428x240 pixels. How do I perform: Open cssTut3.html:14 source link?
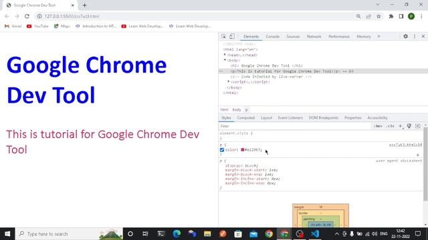pyautogui.click(x=405, y=145)
